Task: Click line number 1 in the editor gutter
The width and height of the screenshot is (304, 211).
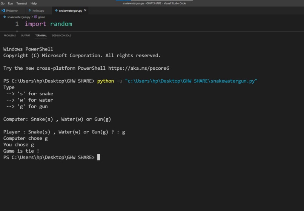Action: (x=17, y=24)
